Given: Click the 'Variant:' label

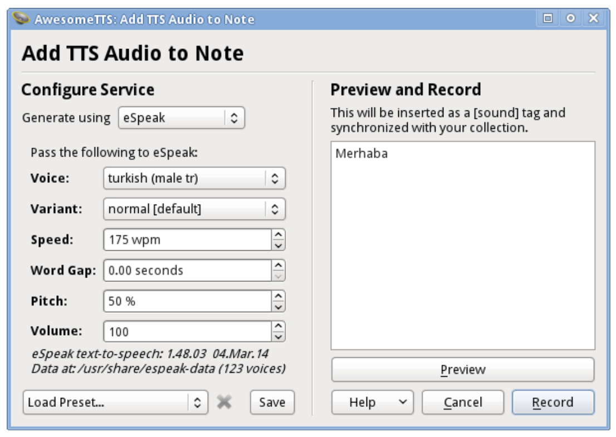Looking at the screenshot, I should pos(57,209).
